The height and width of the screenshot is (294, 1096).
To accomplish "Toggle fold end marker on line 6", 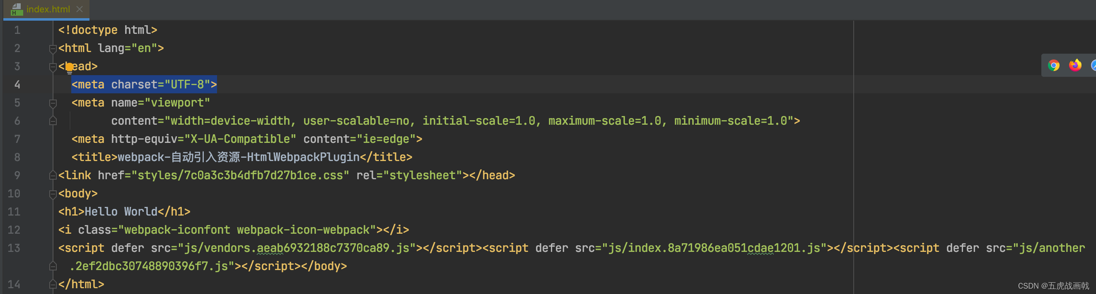I will coord(53,121).
